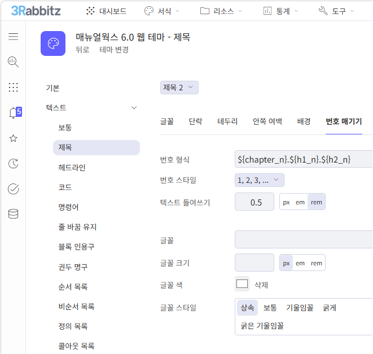This screenshot has height=354, width=373.
Task: Click 삭제 to remove font color
Action: pyautogui.click(x=261, y=285)
